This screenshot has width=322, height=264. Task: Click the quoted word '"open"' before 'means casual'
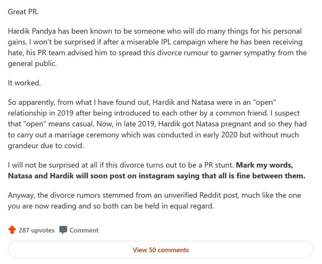tap(35, 124)
